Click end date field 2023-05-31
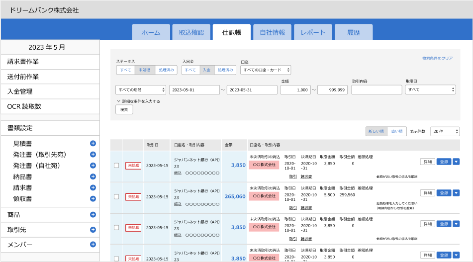 pos(252,90)
